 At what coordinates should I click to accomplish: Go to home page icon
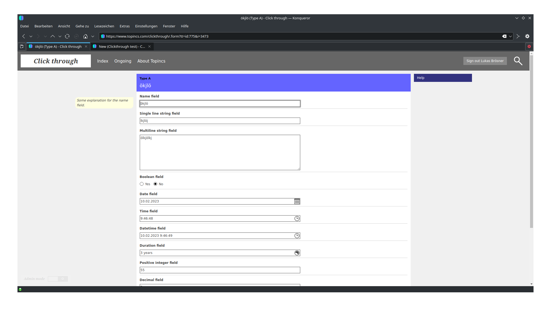(x=85, y=36)
